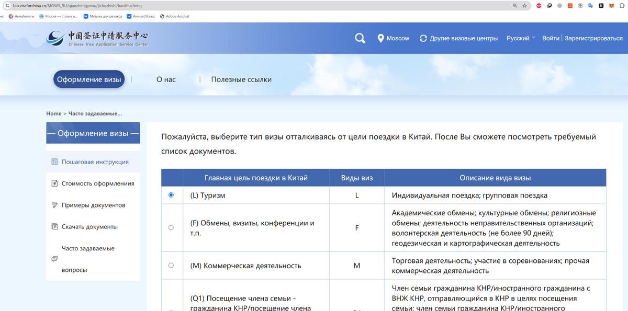The image size is (628, 311).
Task: Open the black chain-link extension icon
Action: point(549,6)
